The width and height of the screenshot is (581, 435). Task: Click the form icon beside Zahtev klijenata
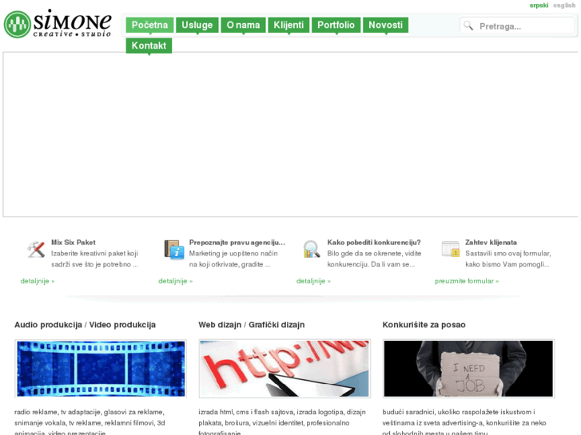[x=450, y=250]
